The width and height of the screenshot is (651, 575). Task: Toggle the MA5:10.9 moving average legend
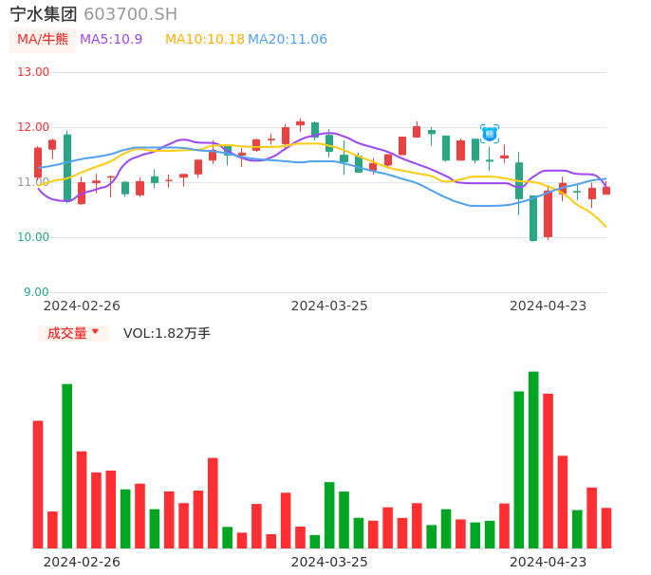pyautogui.click(x=111, y=40)
